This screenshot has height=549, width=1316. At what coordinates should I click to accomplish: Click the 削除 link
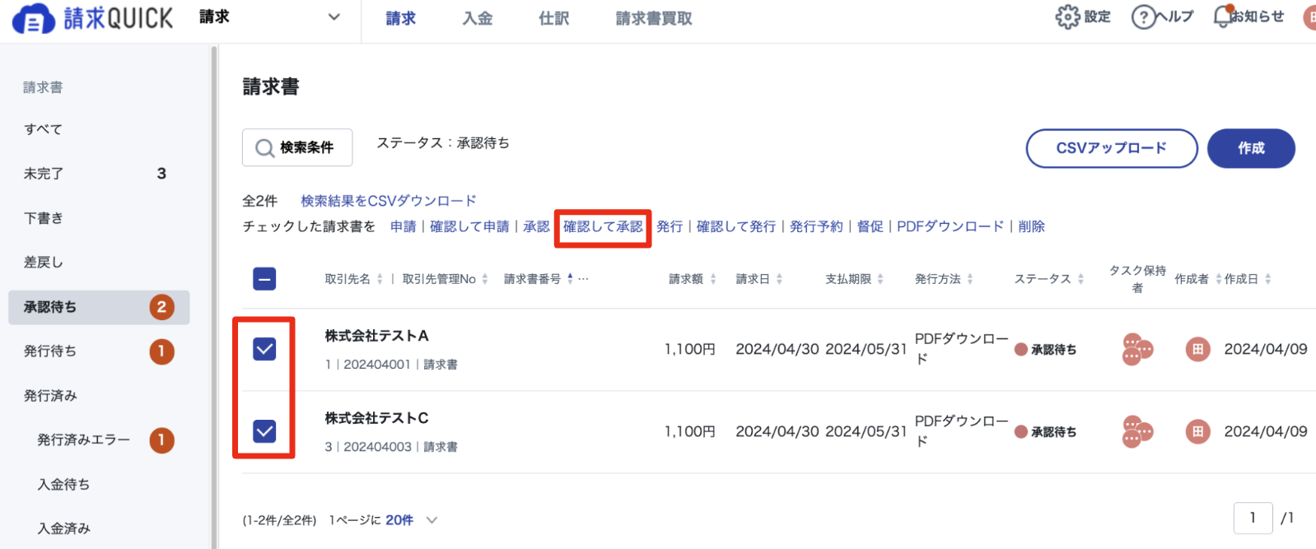tap(1031, 226)
